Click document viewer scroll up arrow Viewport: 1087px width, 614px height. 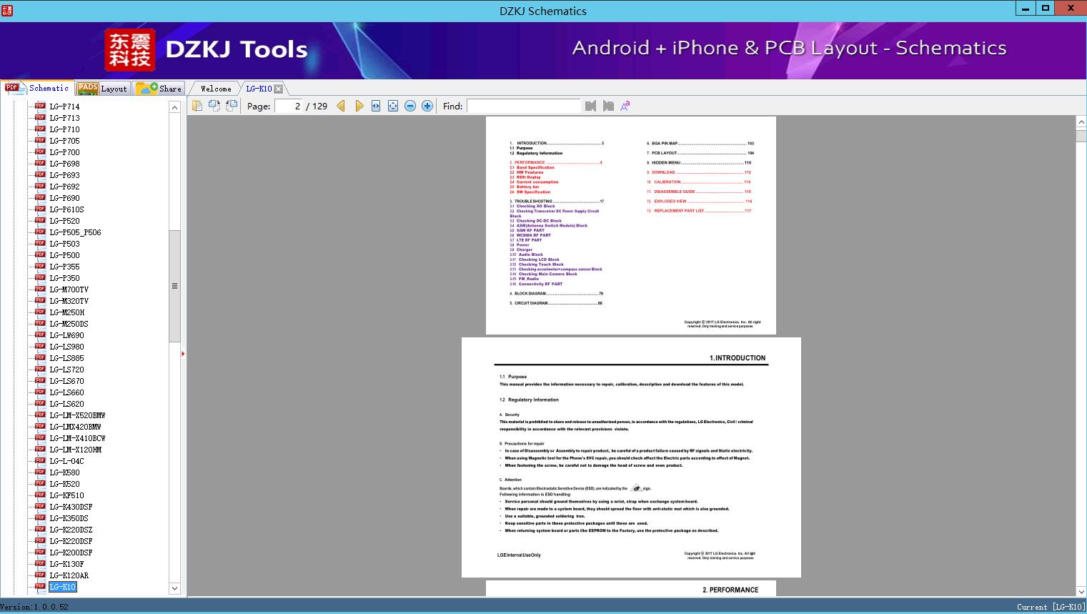coord(1081,123)
